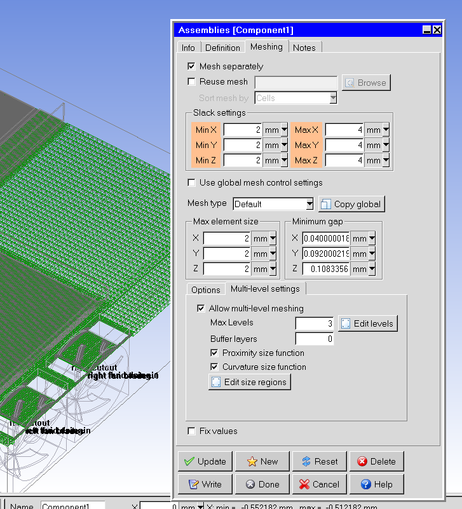
Task: Click Cancel with the red X icon
Action: point(319,484)
